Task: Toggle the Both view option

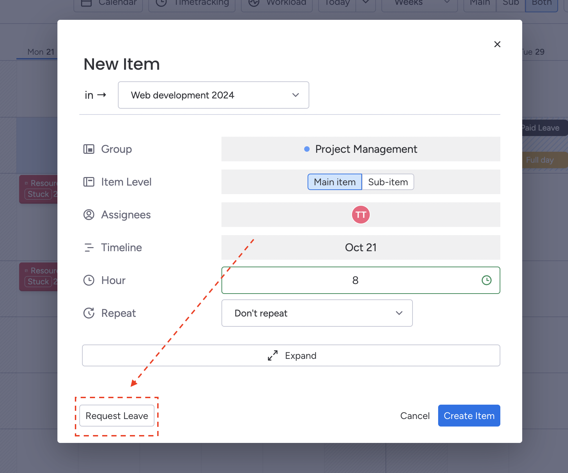Action: [x=541, y=3]
